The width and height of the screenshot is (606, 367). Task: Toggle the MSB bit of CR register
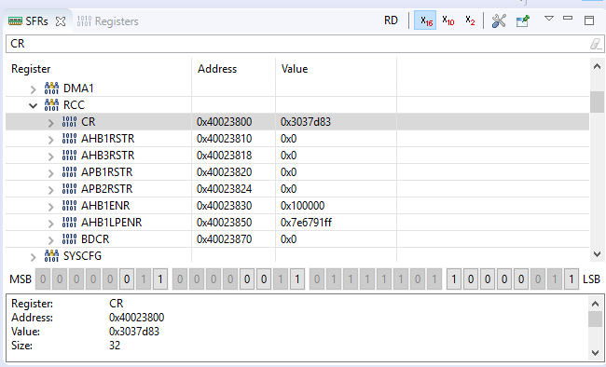[x=43, y=279]
